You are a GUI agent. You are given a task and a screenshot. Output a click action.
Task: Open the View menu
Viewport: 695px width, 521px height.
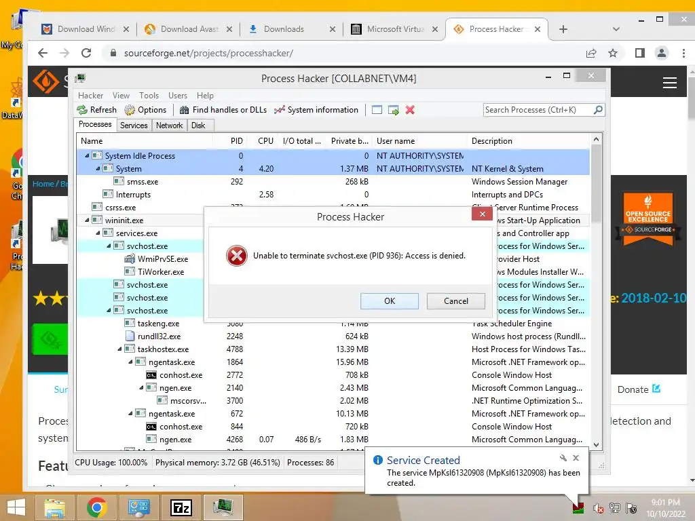pos(121,96)
